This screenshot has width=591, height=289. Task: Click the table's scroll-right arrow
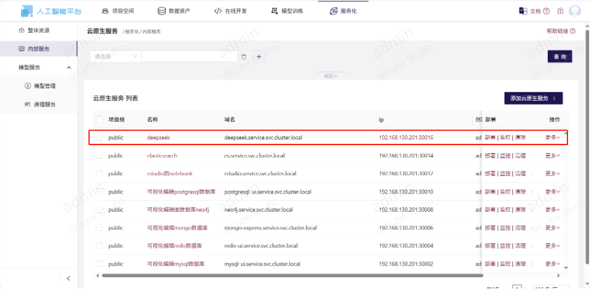(x=559, y=275)
